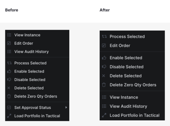
Task: Click thumbs-down icon for Disable Selected in After menu
Action: [104, 67]
